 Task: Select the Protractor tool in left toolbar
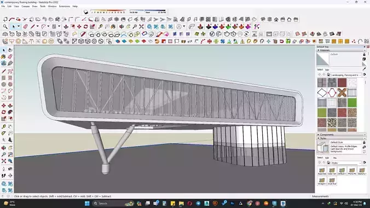[4, 134]
